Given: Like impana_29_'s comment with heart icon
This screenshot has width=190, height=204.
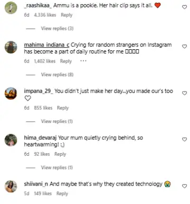Looking at the screenshot, I should click(x=184, y=93).
